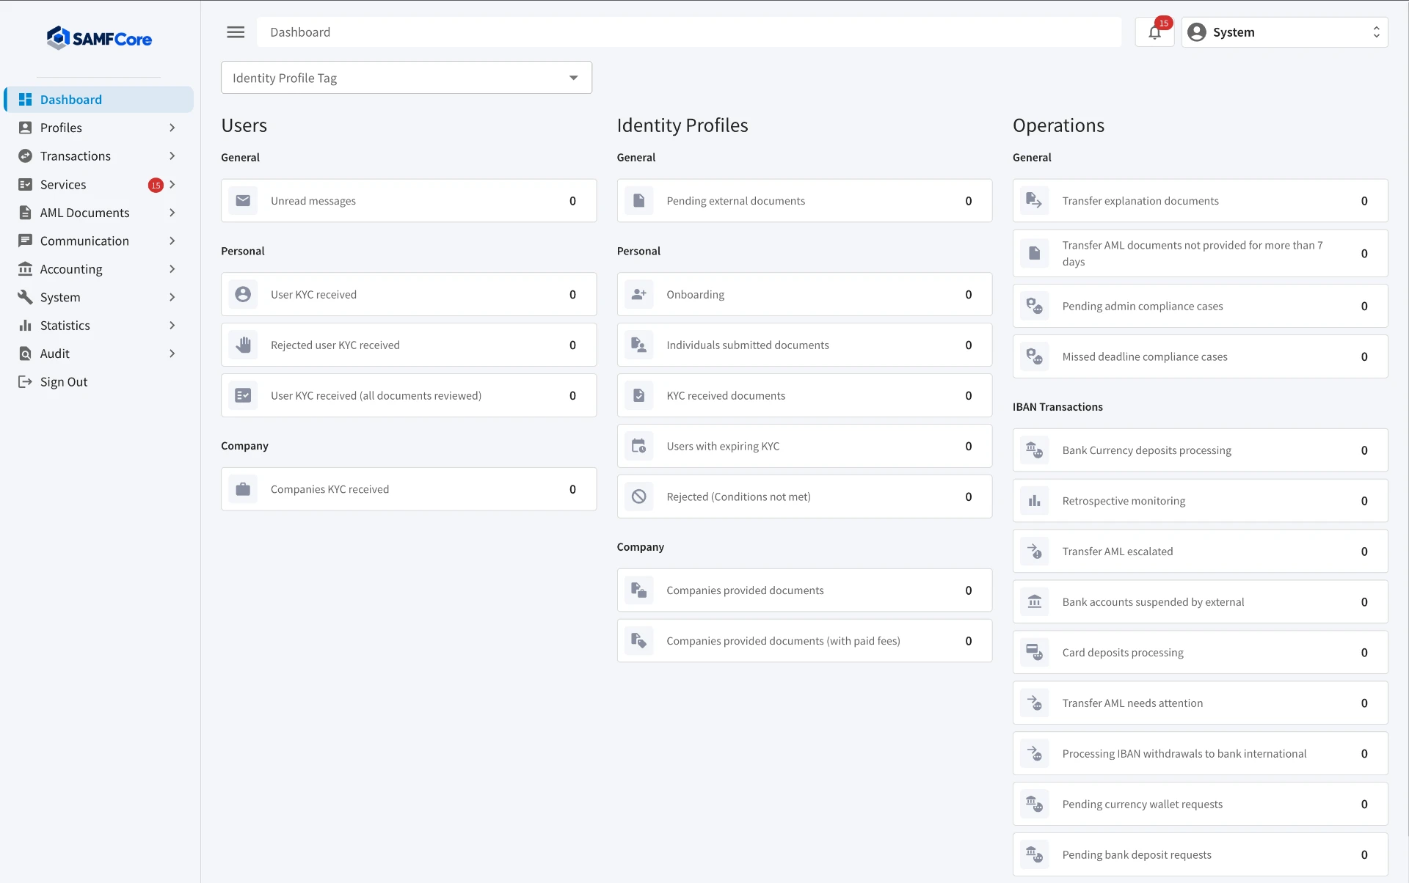The width and height of the screenshot is (1409, 883).
Task: Click the Companies provided documents icon
Action: point(639,590)
